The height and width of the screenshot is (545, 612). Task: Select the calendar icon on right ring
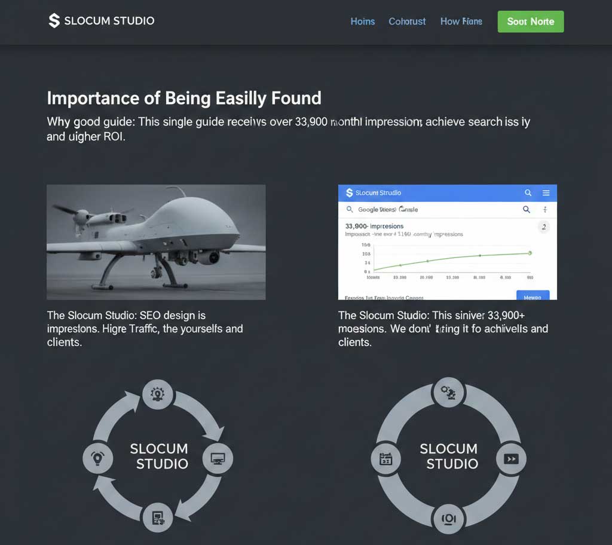point(386,459)
